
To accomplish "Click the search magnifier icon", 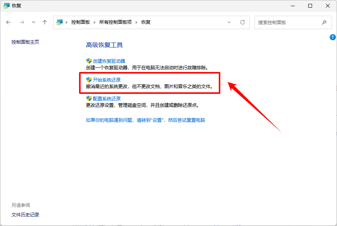I will (x=324, y=22).
